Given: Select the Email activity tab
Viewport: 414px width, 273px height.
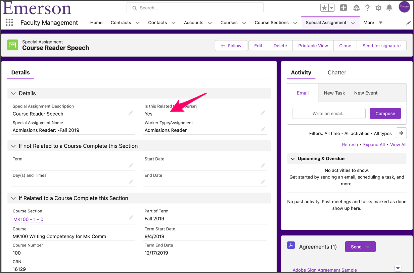Looking at the screenshot, I should [x=303, y=93].
